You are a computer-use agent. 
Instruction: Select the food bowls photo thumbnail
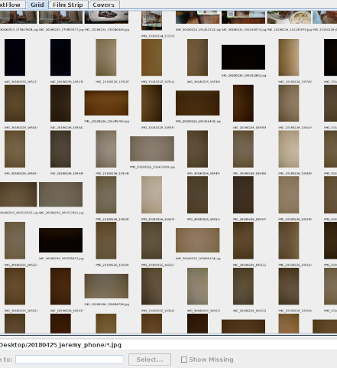point(289,17)
